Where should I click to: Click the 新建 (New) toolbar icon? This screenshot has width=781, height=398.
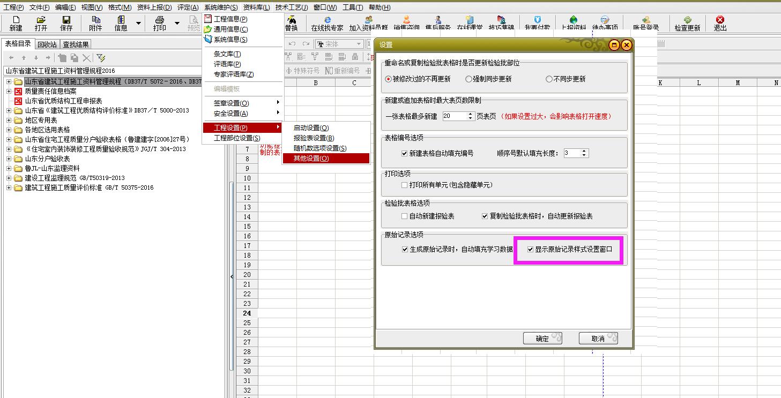point(16,23)
